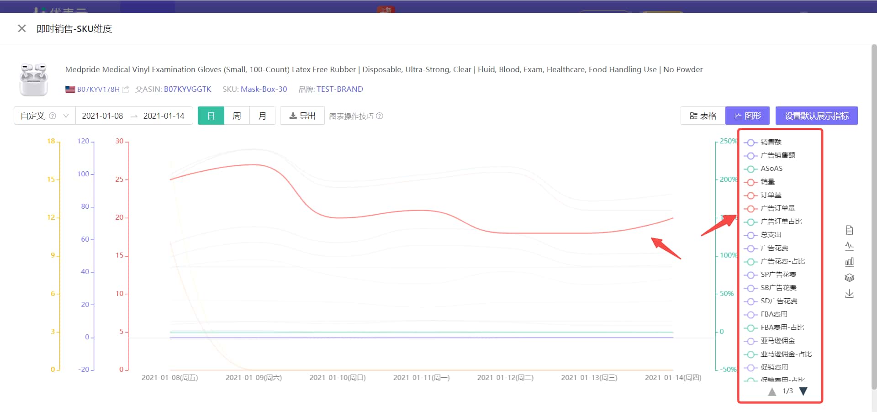Go to previous legend page arrow
The image size is (877, 412).
(x=772, y=391)
